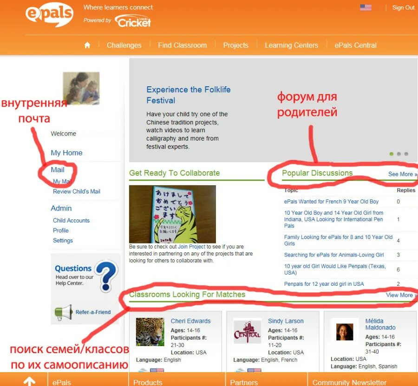Open the Mail section link

pyautogui.click(x=58, y=170)
